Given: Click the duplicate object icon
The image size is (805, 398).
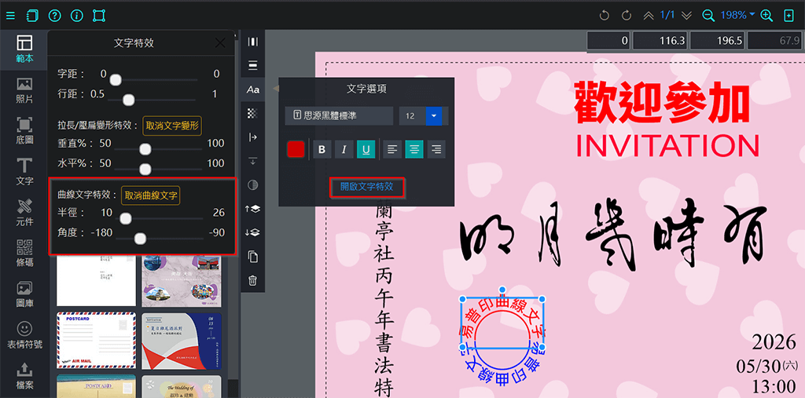Looking at the screenshot, I should point(252,257).
